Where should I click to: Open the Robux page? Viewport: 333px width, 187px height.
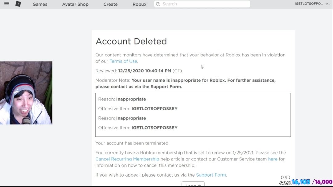(140, 4)
